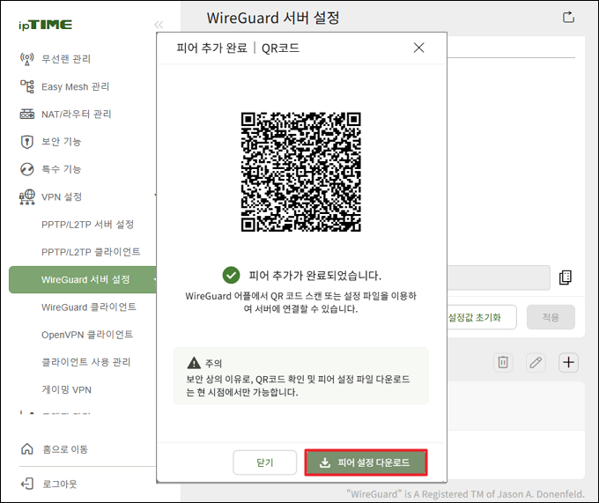This screenshot has height=503, width=599.
Task: Expand the 무선랜 관리 menu
Action: [x=66, y=59]
